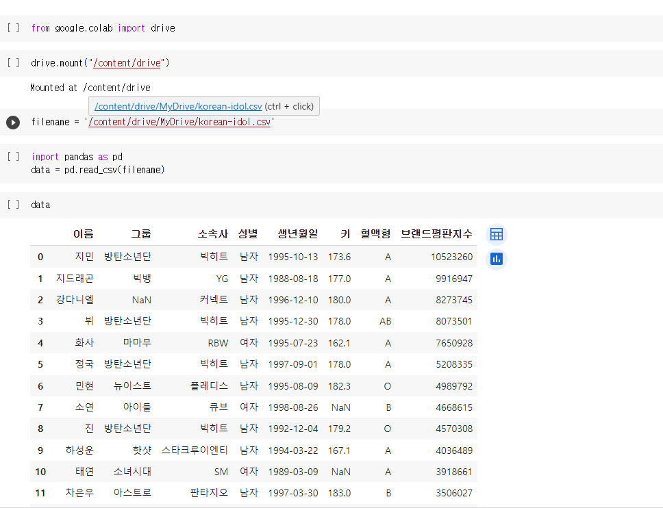Select the cell 지드래곤 in row 1
The width and height of the screenshot is (663, 508).
click(x=75, y=279)
